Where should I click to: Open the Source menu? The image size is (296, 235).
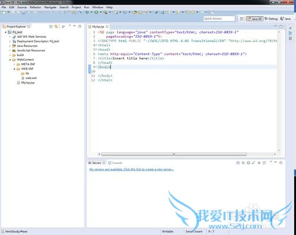[x=22, y=7]
